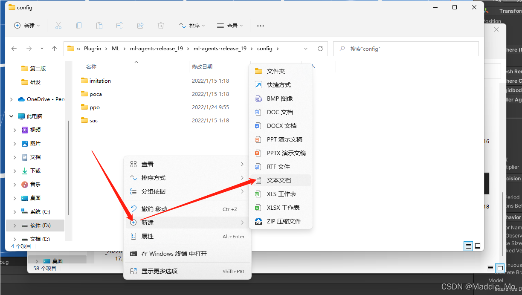Open the 排序方式 context submenu
This screenshot has height=295, width=522.
pyautogui.click(x=187, y=178)
